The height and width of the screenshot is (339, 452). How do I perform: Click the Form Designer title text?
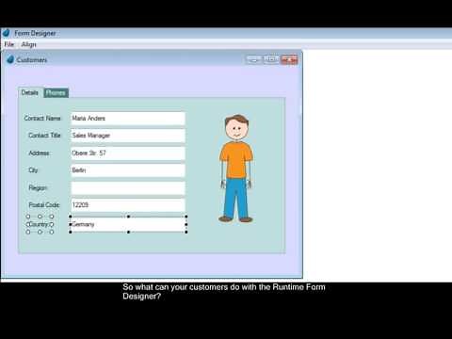point(35,33)
